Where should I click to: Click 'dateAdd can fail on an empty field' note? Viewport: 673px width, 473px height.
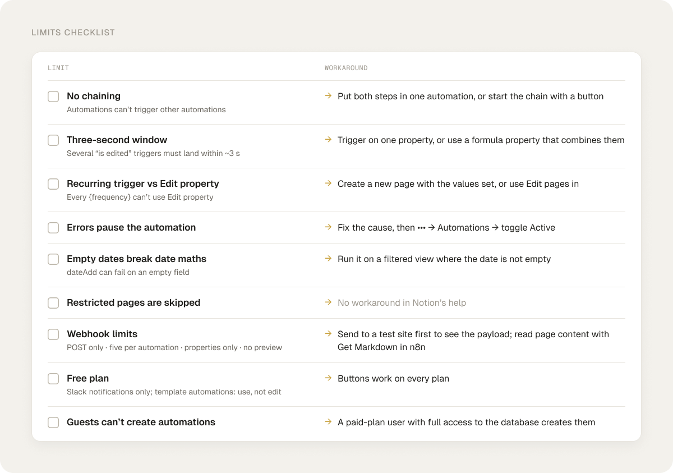click(128, 272)
